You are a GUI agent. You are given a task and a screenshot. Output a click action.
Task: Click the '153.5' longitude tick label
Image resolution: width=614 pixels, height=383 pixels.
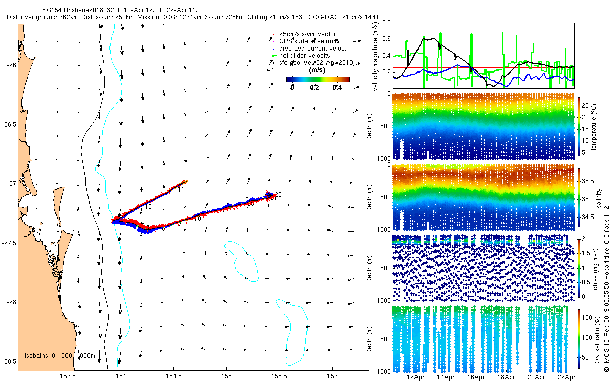[68, 376]
